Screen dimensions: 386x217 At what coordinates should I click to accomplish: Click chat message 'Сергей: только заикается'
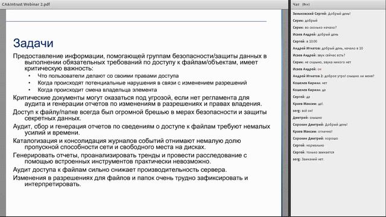pyautogui.click(x=314, y=152)
